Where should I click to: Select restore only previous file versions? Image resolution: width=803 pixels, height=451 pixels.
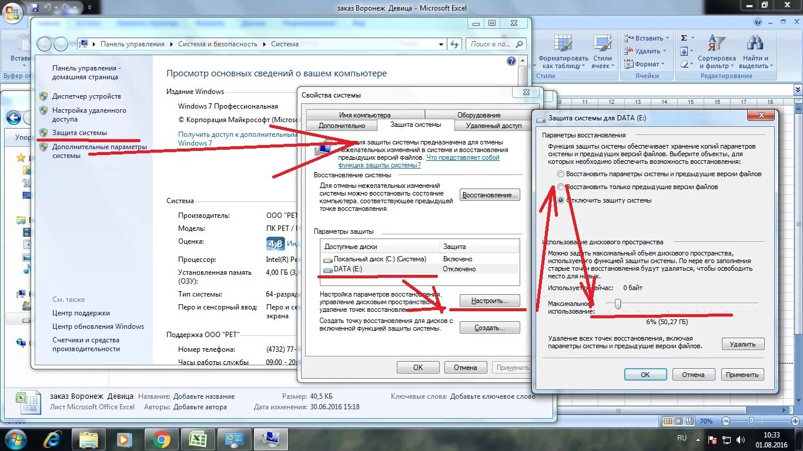coord(561,187)
